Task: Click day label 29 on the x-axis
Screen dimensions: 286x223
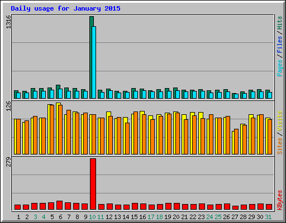Action: 251,217
